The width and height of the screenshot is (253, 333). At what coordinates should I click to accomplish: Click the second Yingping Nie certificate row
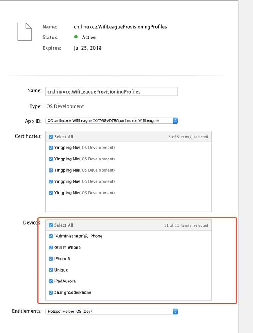[x=128, y=159]
